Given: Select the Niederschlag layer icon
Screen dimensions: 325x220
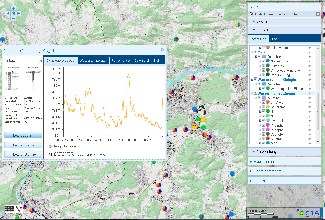Looking at the screenshot, I should click(x=268, y=61).
